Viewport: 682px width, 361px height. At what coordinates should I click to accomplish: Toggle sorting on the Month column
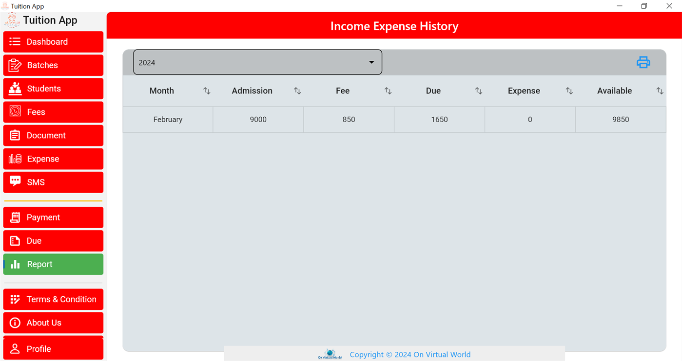(x=206, y=90)
